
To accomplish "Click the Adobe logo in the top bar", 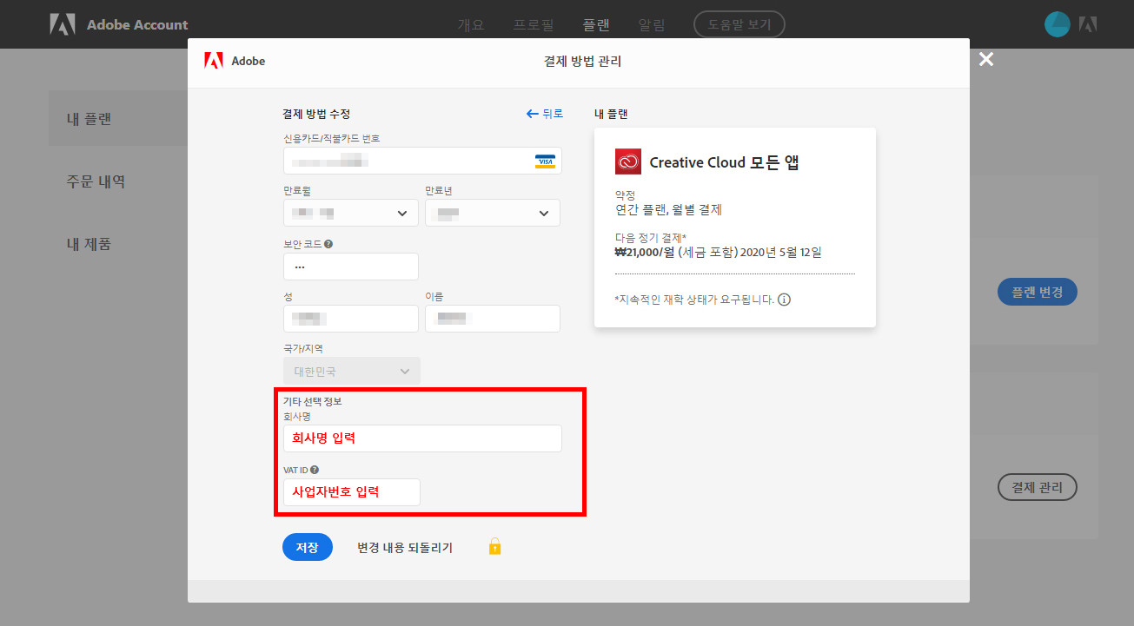I will (x=63, y=24).
